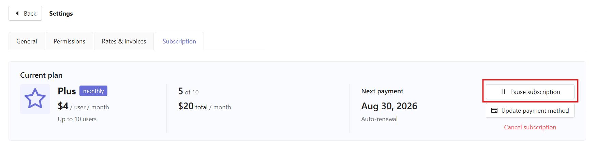Update the payment method

530,110
